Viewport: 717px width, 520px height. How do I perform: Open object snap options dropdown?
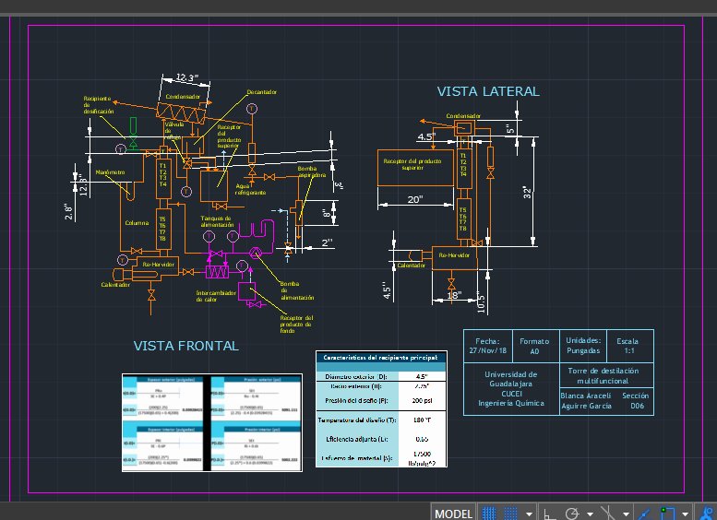click(x=685, y=514)
